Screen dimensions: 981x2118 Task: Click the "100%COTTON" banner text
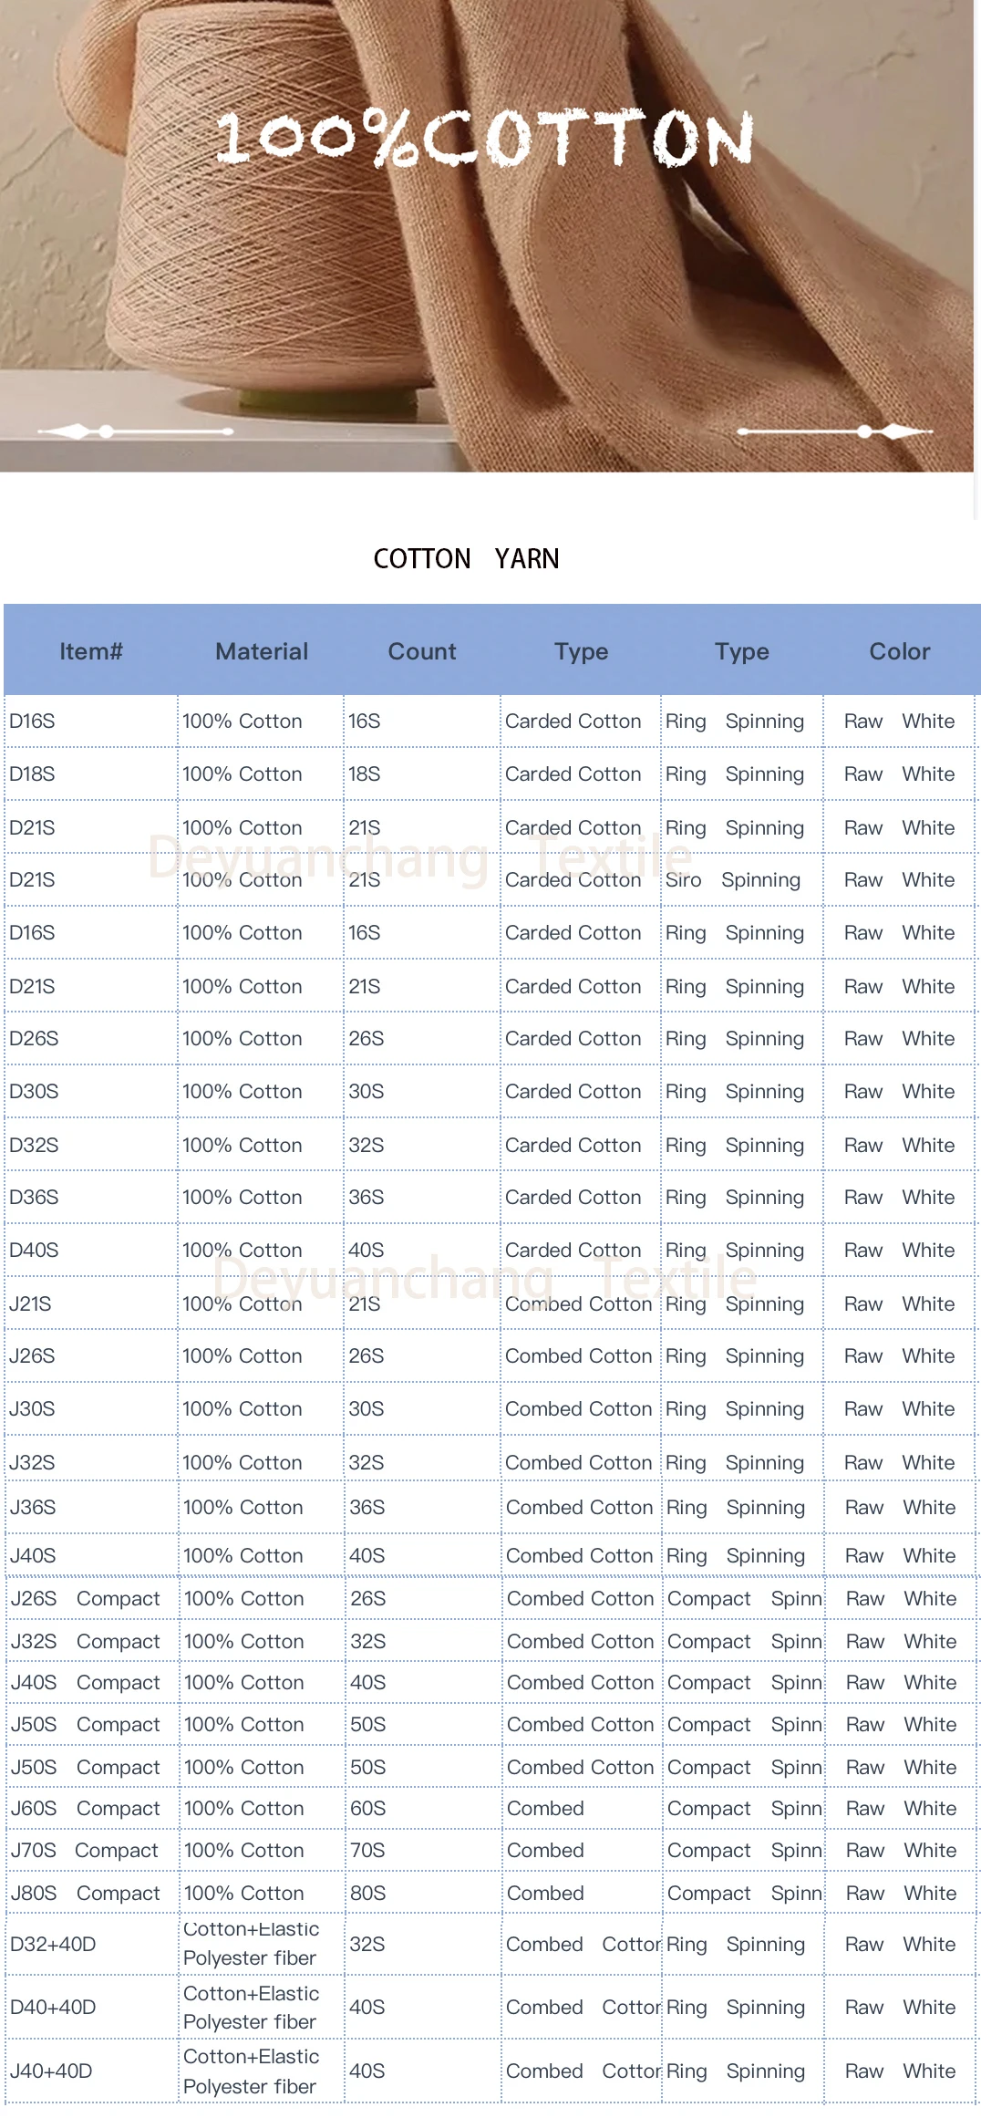coord(485,139)
